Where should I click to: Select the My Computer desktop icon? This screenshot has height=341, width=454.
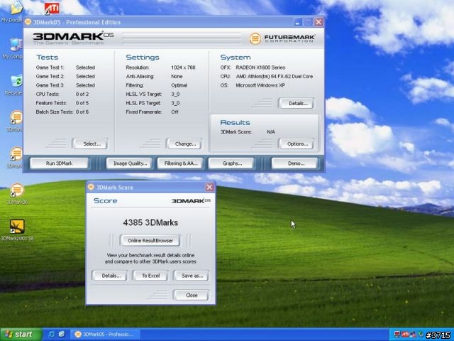click(x=12, y=48)
